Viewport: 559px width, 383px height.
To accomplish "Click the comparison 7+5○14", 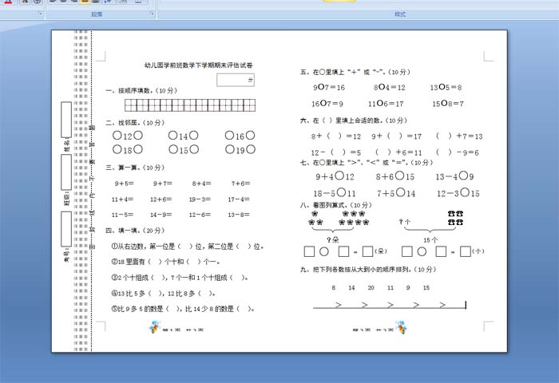I will [x=396, y=193].
